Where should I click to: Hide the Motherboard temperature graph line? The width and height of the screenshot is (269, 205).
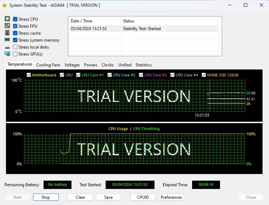pos(29,75)
